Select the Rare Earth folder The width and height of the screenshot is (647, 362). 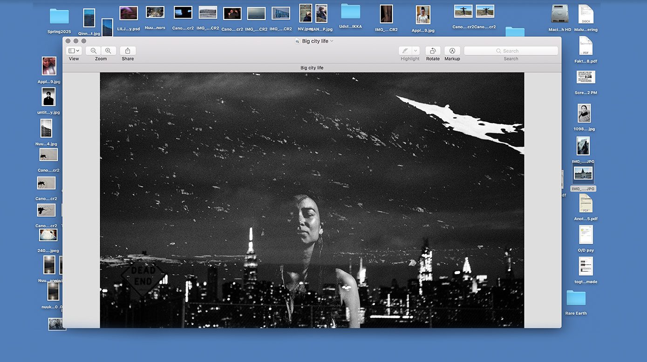576,298
